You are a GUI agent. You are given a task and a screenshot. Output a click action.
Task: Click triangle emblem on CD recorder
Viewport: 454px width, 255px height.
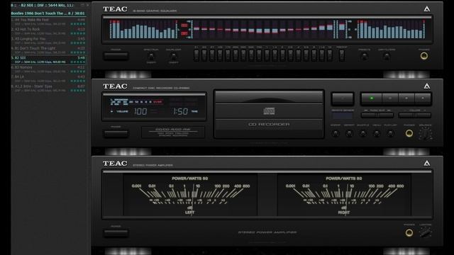427,86
